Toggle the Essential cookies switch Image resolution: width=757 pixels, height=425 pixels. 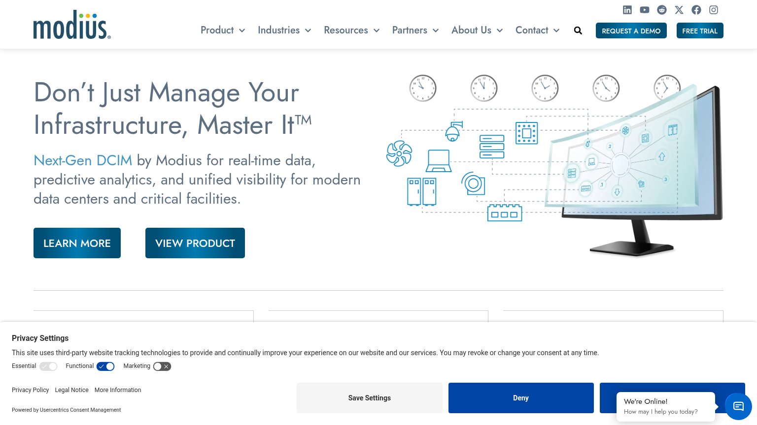48,366
